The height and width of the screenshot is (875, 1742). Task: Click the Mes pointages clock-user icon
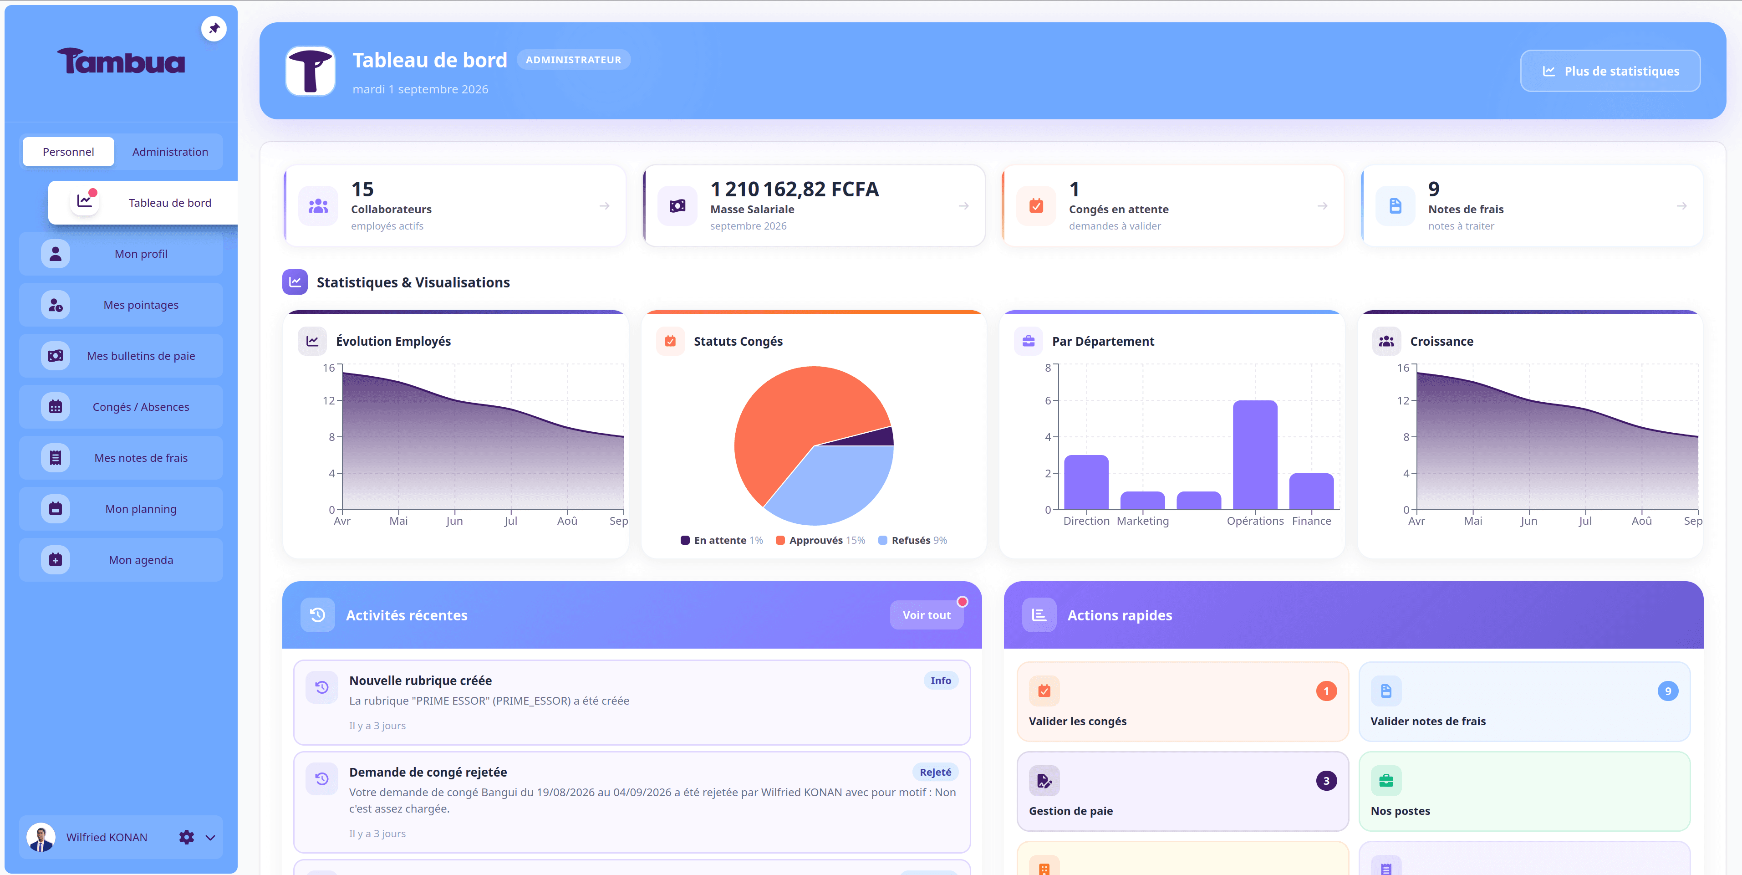click(x=56, y=305)
